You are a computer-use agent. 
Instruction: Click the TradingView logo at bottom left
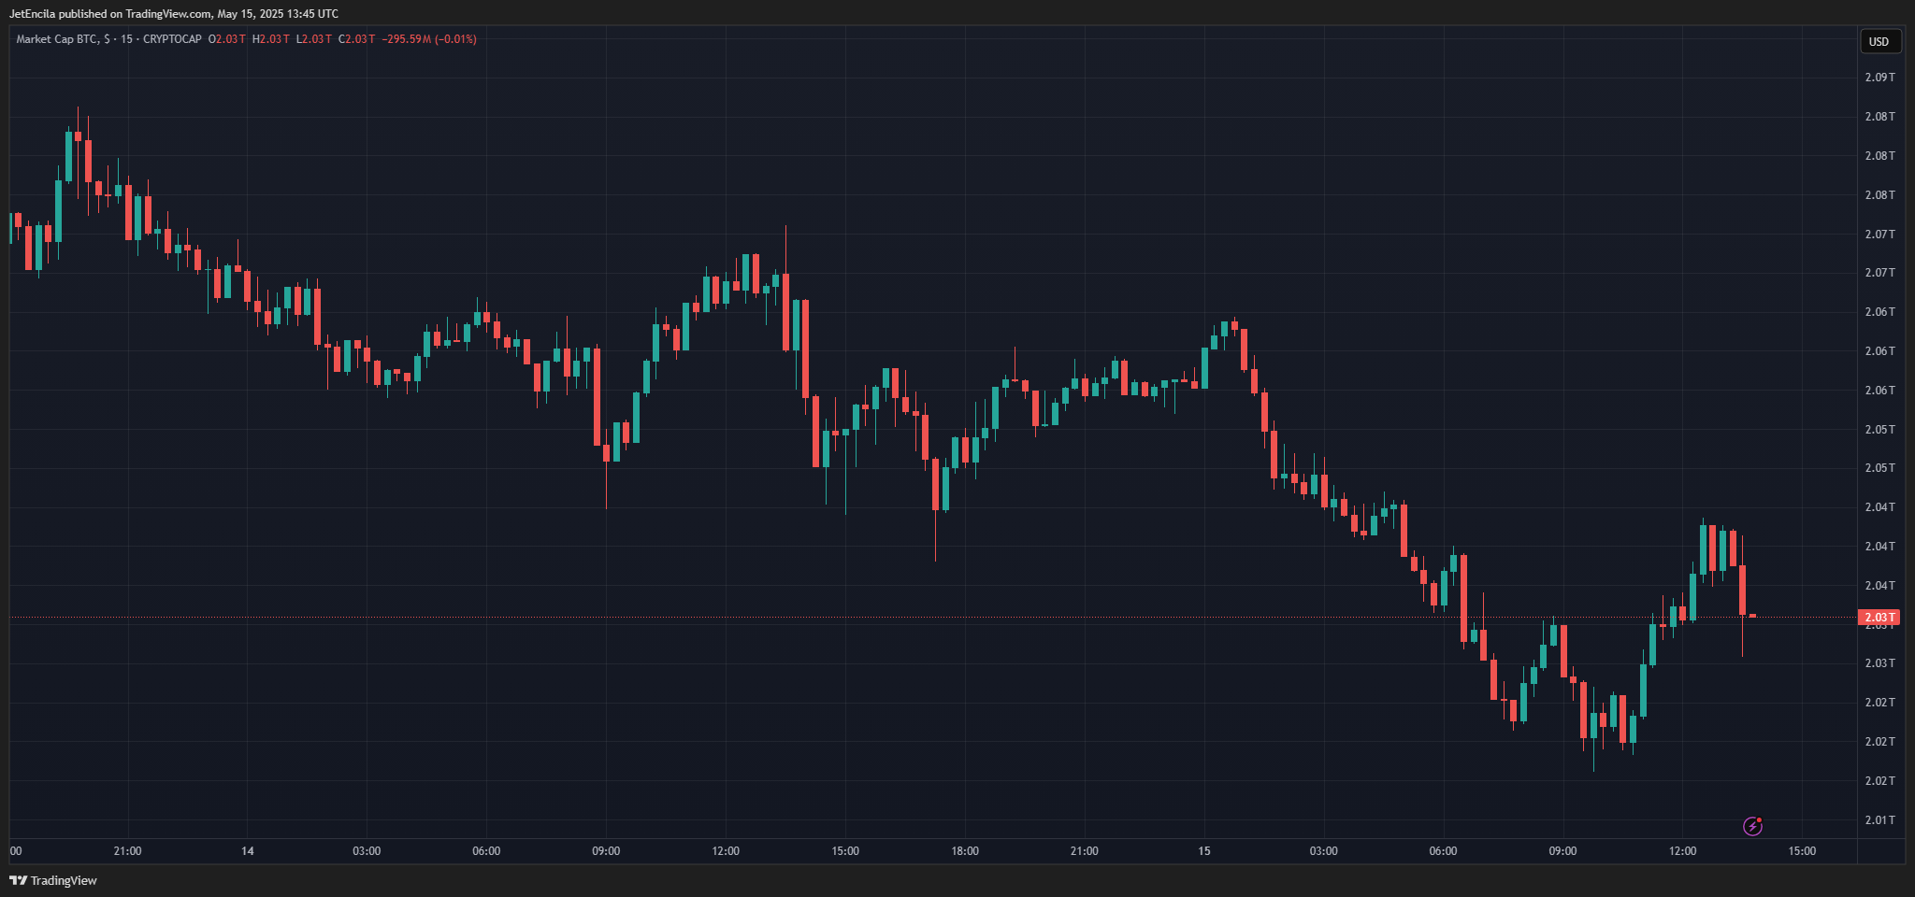pos(53,880)
